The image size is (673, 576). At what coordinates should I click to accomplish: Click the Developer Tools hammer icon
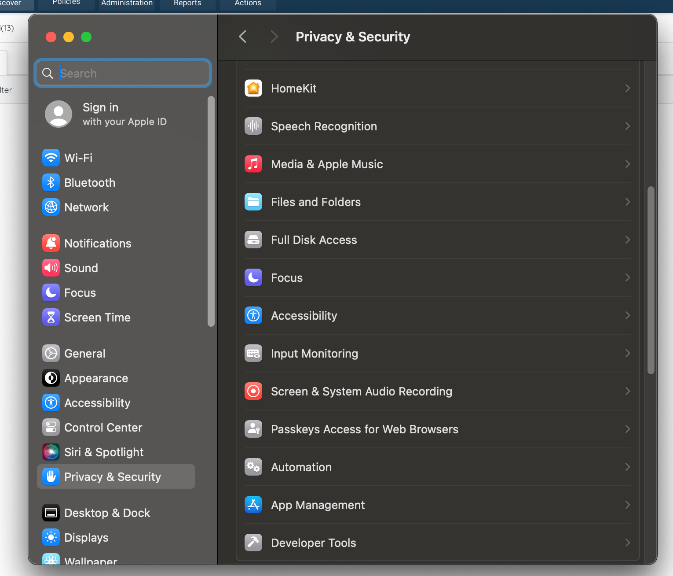coord(253,543)
